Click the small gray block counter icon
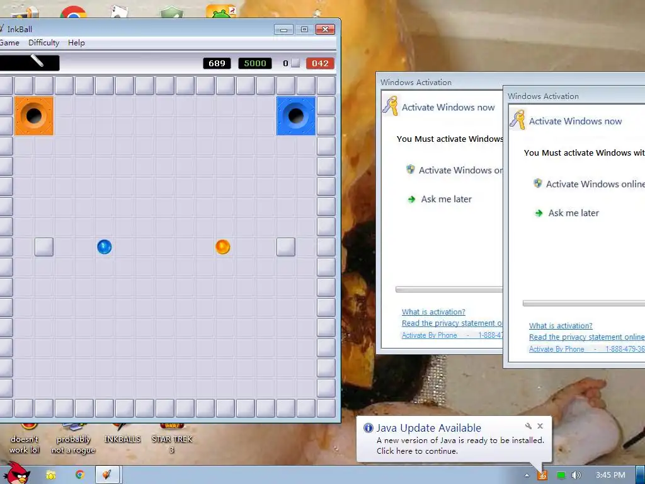 [295, 63]
